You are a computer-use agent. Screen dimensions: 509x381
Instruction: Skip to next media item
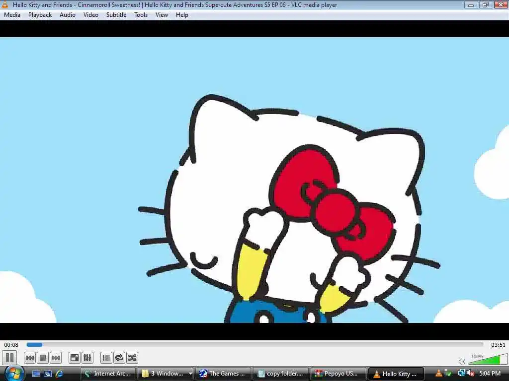[56, 358]
